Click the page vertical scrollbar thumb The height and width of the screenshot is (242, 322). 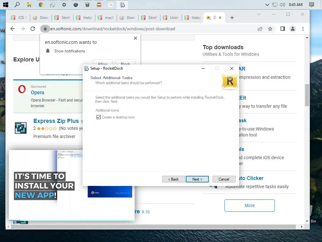(307, 95)
